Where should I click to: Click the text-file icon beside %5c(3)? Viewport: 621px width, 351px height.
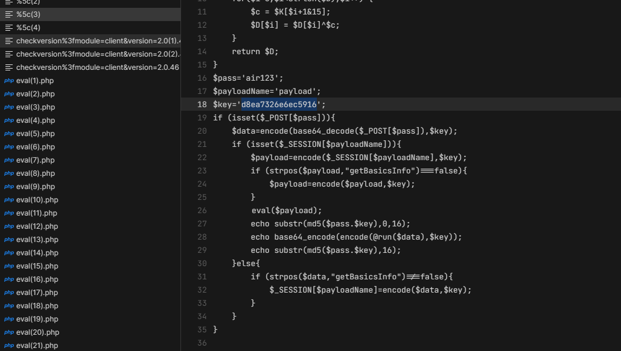(x=8, y=14)
